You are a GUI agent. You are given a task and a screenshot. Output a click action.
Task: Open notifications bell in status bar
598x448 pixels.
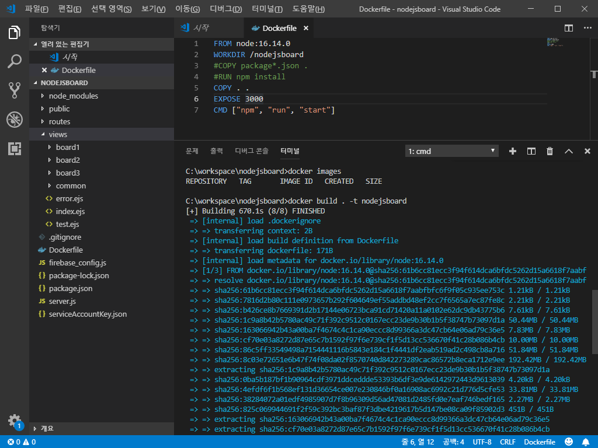[585, 442]
